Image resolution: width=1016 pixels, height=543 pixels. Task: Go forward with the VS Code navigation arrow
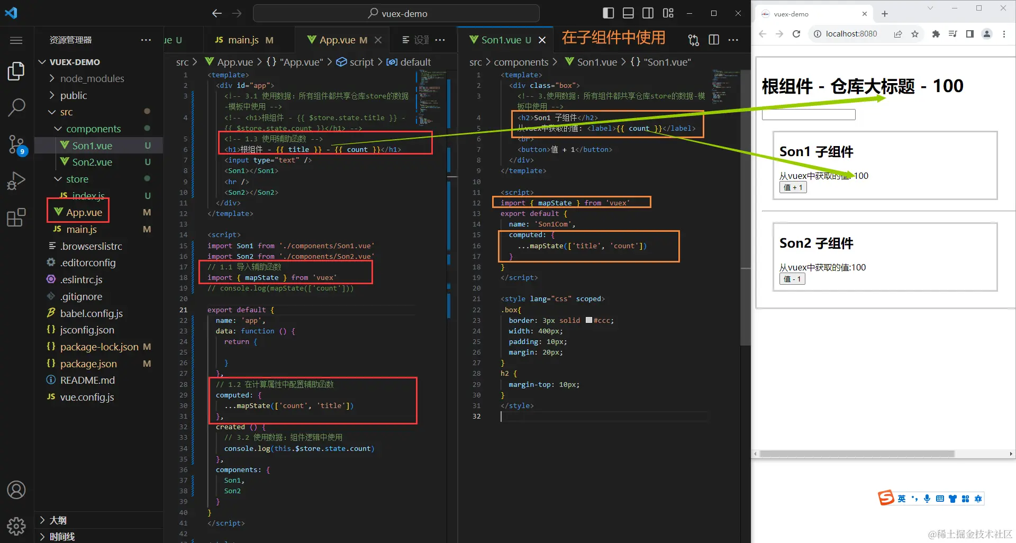click(x=237, y=13)
